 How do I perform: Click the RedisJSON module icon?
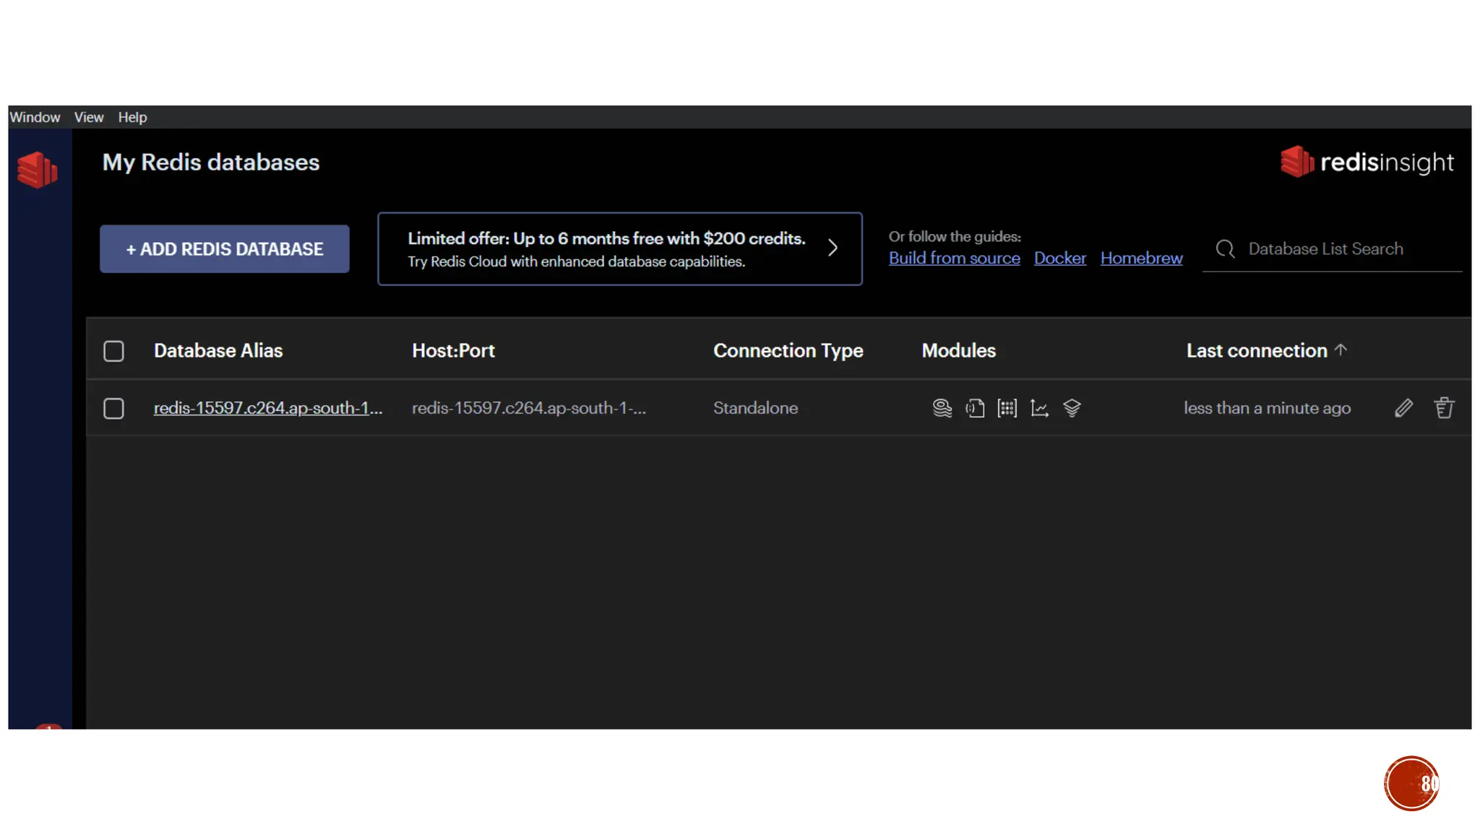[x=975, y=408]
